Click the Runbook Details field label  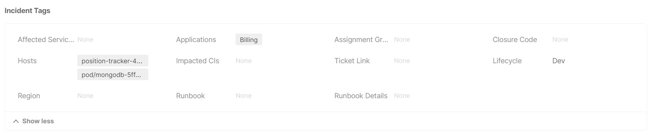[x=361, y=96]
